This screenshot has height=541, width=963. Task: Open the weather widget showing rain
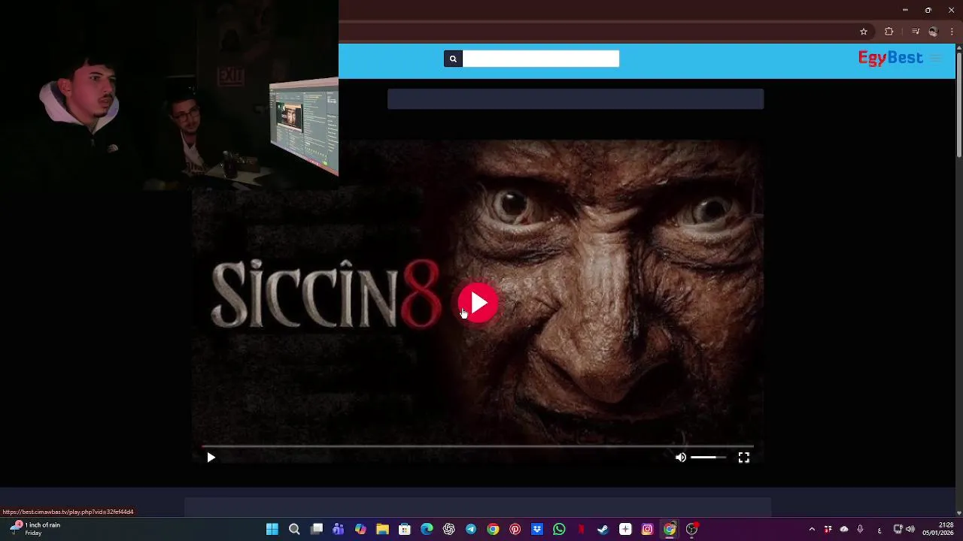[35, 529]
